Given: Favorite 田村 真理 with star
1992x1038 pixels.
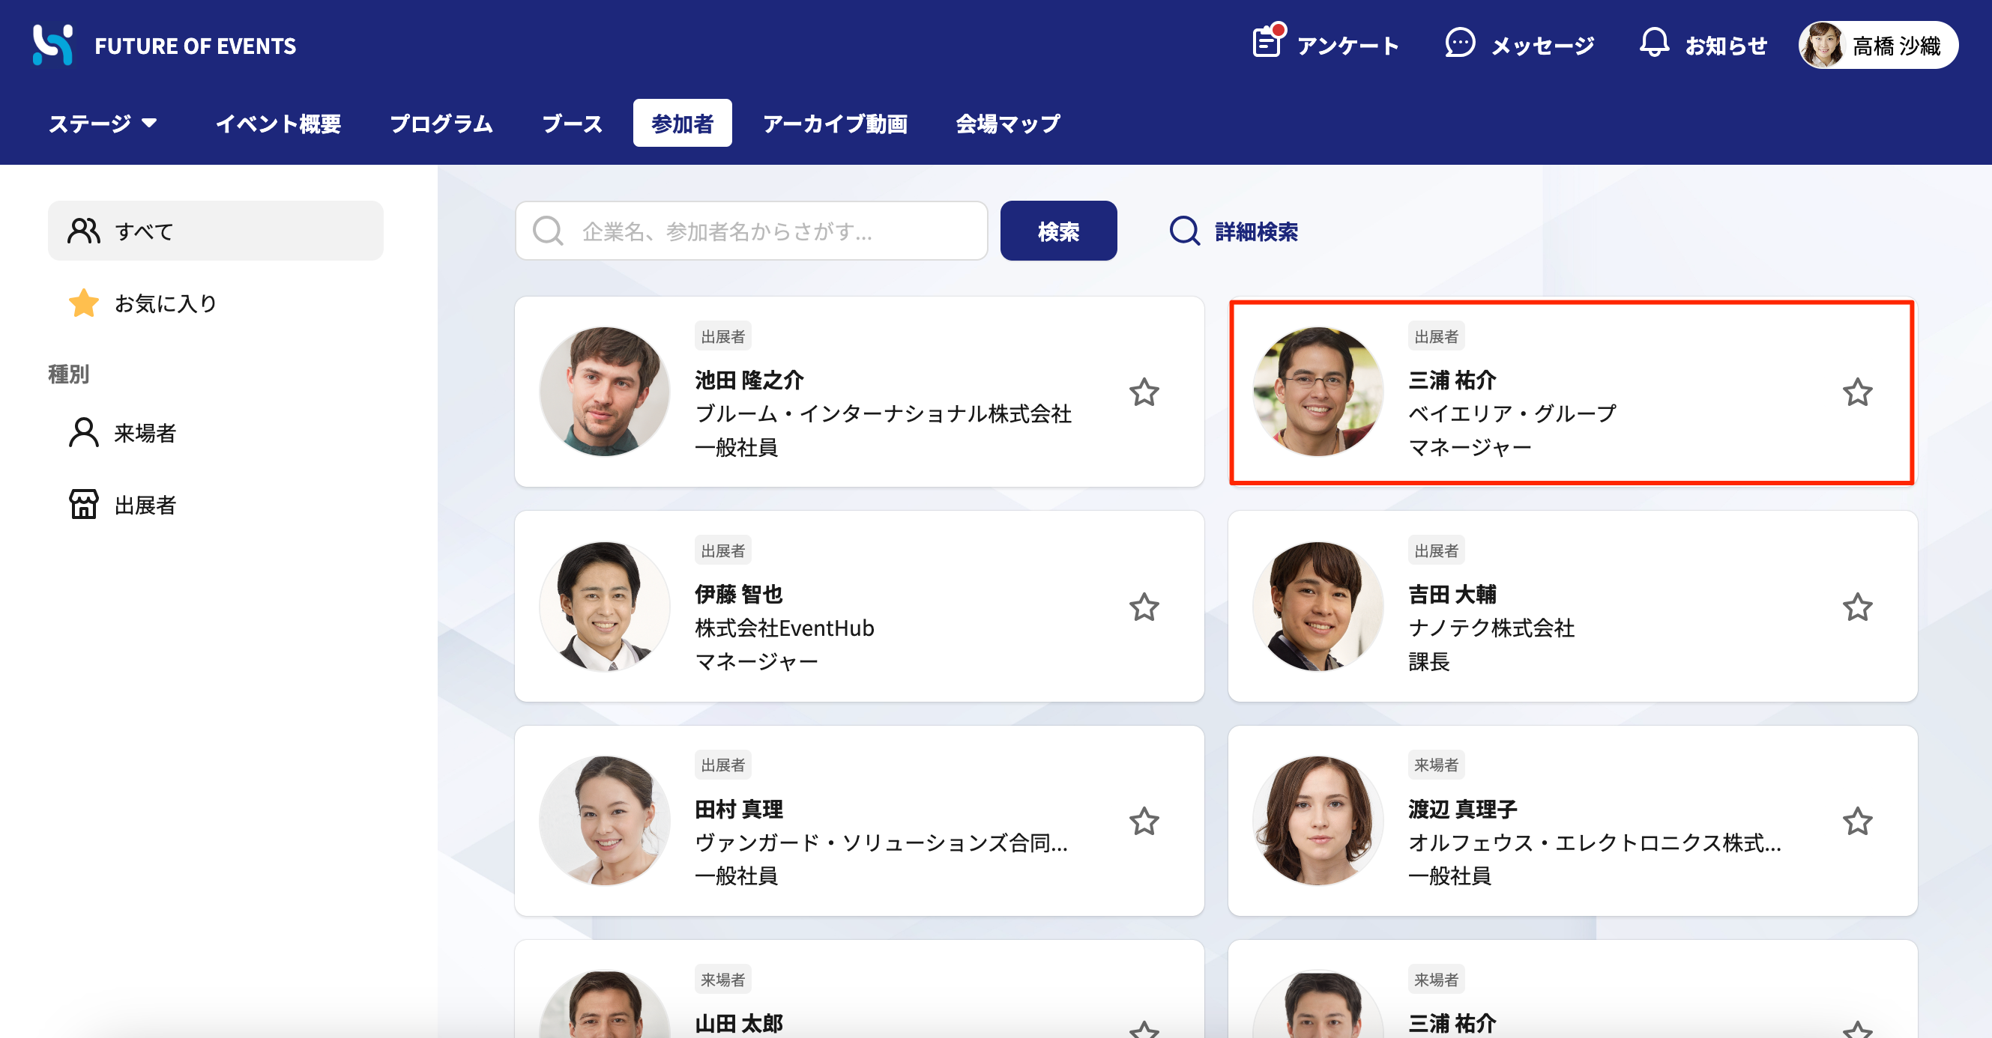Looking at the screenshot, I should [1144, 821].
